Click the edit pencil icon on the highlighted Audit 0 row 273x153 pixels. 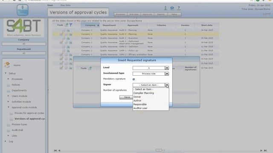tap(61, 34)
